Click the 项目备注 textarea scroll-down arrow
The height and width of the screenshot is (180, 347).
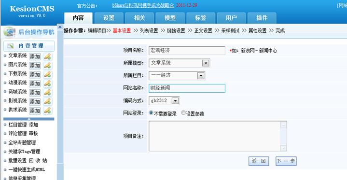[283, 148]
